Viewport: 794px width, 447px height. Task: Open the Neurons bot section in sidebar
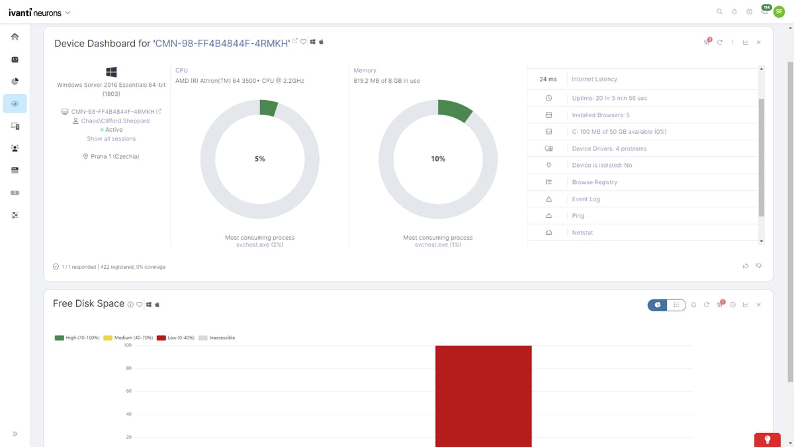(x=15, y=59)
